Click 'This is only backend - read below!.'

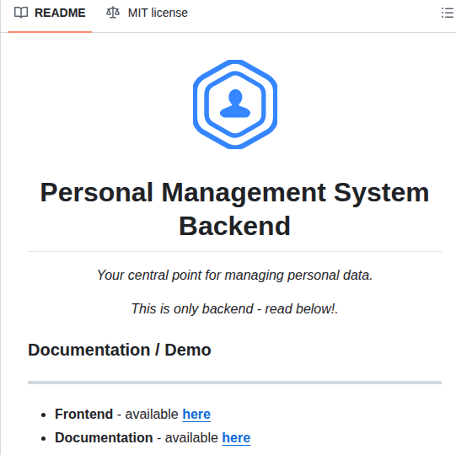point(234,308)
